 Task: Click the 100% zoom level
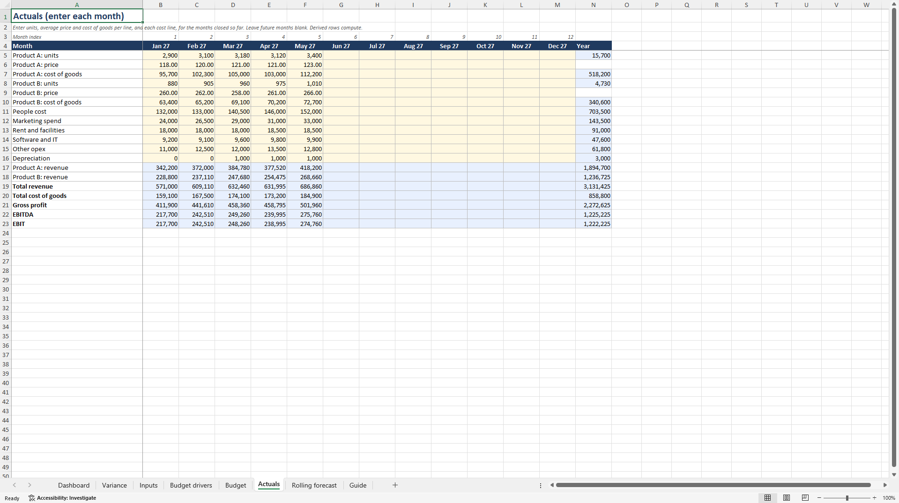889,498
